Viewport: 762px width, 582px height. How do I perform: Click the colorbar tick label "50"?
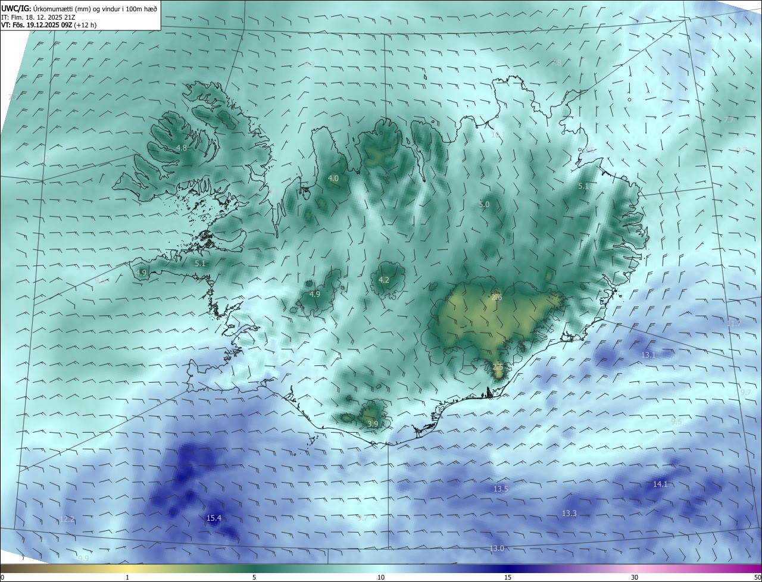point(757,577)
